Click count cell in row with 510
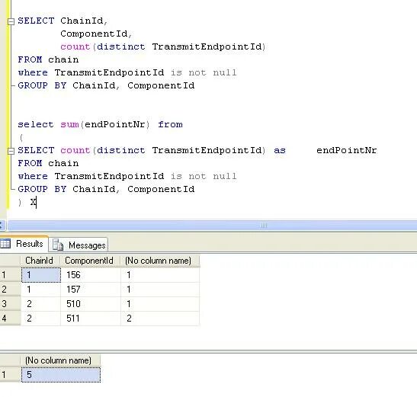 (x=160, y=304)
